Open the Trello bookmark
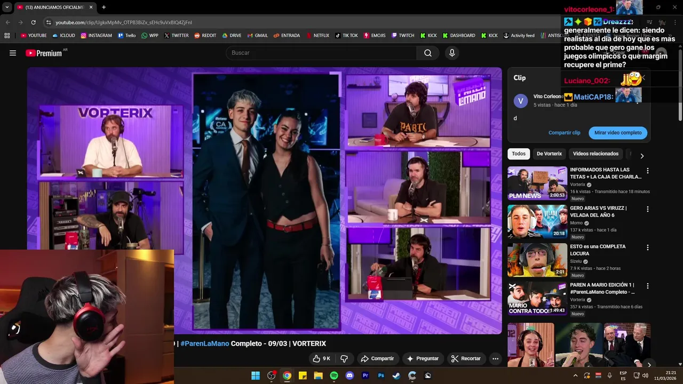The width and height of the screenshot is (683, 384). click(127, 36)
